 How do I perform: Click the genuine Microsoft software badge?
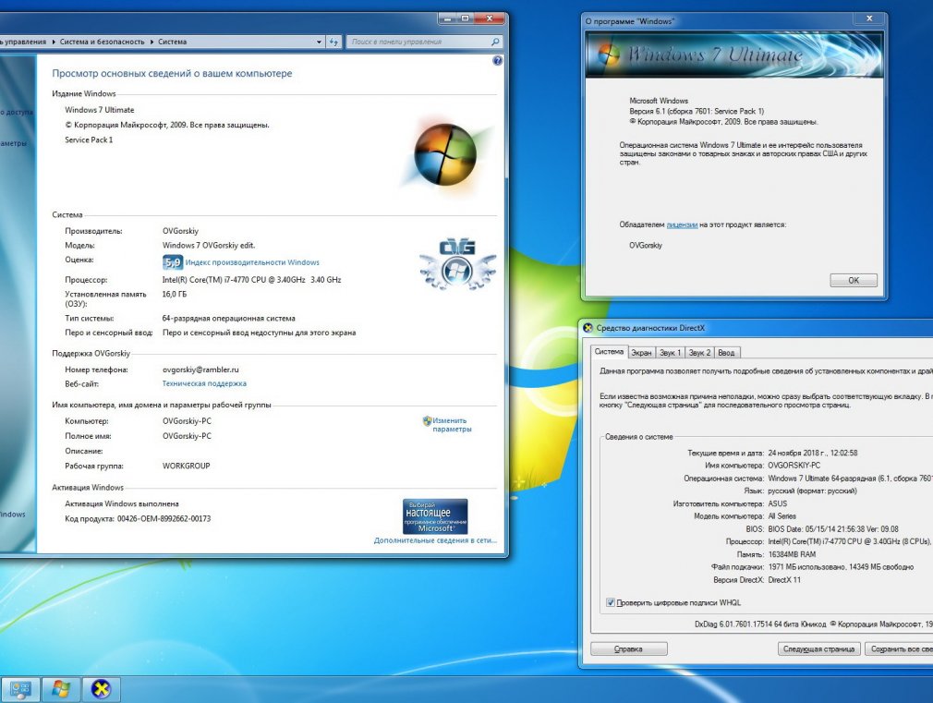point(435,516)
